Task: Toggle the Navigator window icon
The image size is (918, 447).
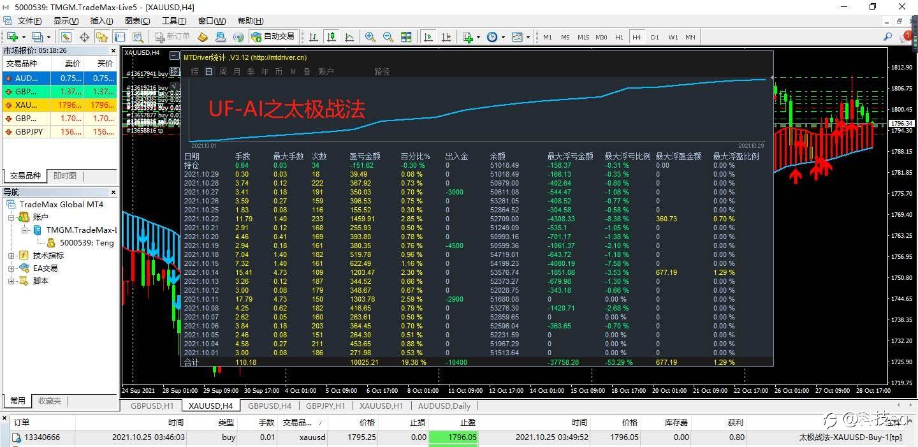Action: click(101, 37)
